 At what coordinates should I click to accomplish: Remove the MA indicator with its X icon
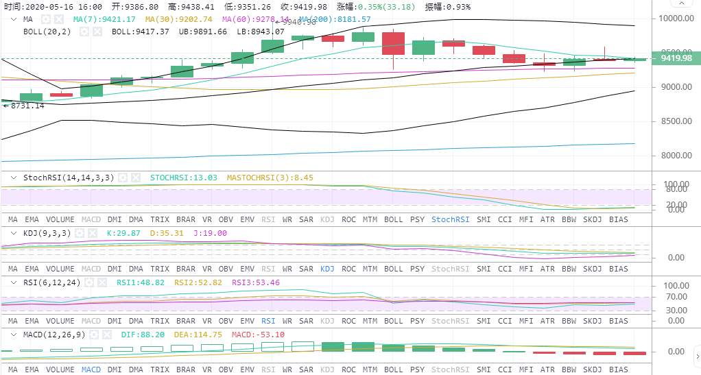coord(58,20)
